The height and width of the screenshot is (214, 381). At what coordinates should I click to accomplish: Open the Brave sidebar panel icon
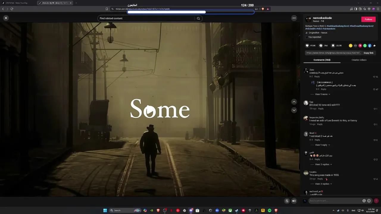point(356,9)
